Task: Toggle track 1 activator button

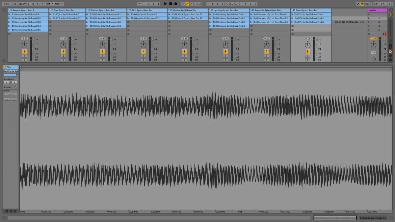Action: [24, 52]
